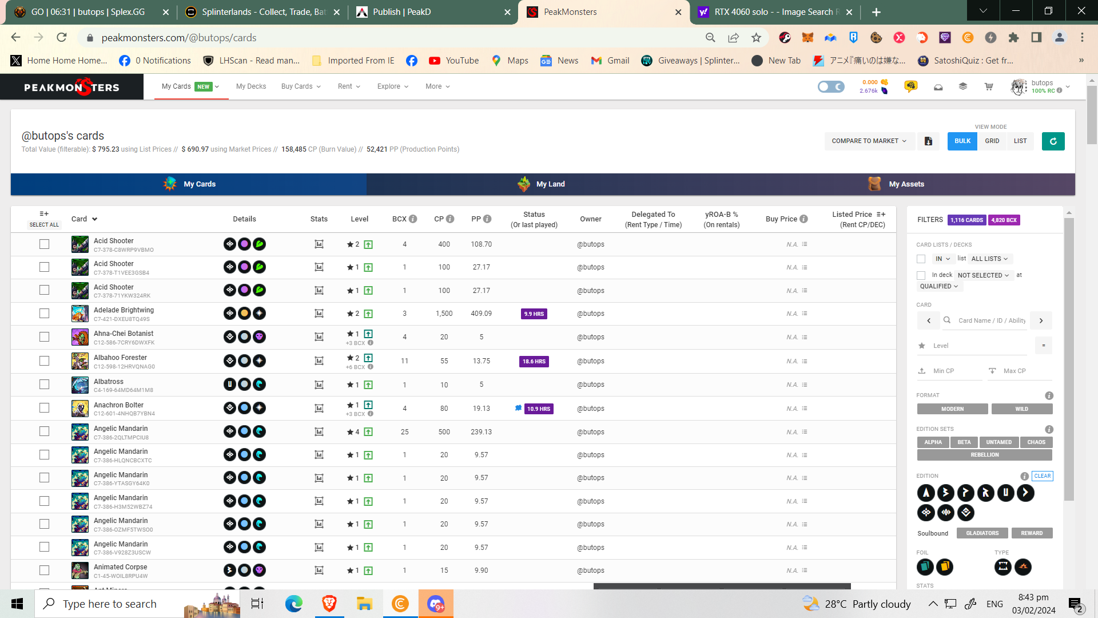The width and height of the screenshot is (1098, 618).
Task: Open Brave browser from taskbar
Action: point(329,604)
